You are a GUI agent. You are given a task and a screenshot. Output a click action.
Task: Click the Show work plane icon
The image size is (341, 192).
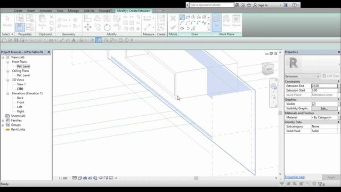point(226,21)
